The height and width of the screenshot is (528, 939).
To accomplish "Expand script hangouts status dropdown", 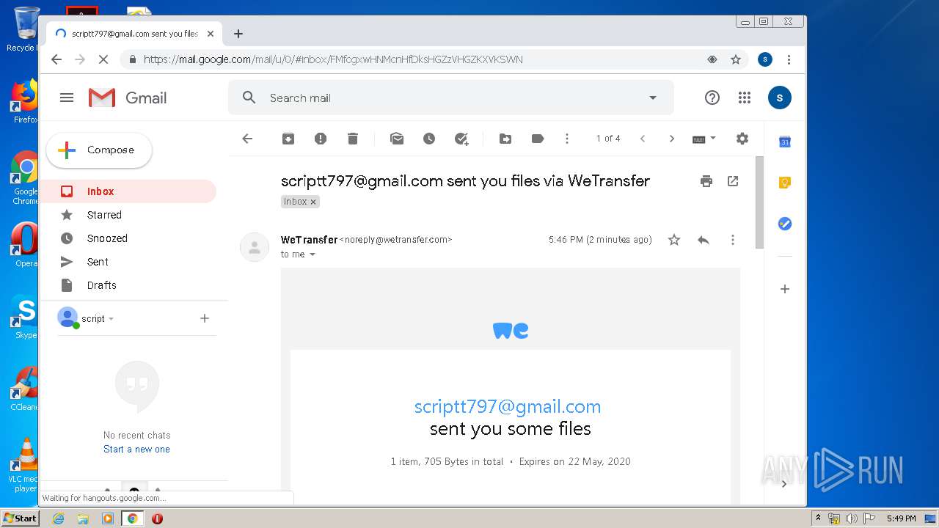I will click(111, 319).
